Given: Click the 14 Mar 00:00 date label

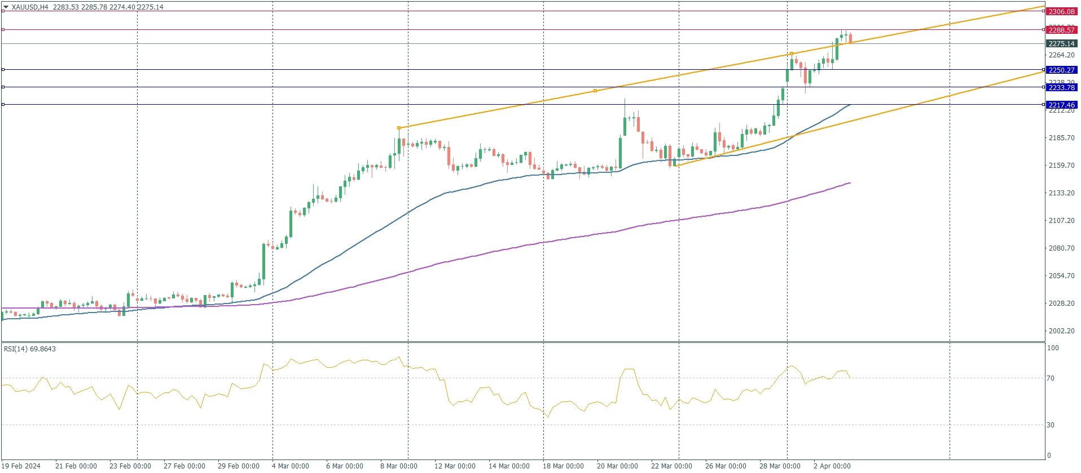Looking at the screenshot, I should 509,466.
